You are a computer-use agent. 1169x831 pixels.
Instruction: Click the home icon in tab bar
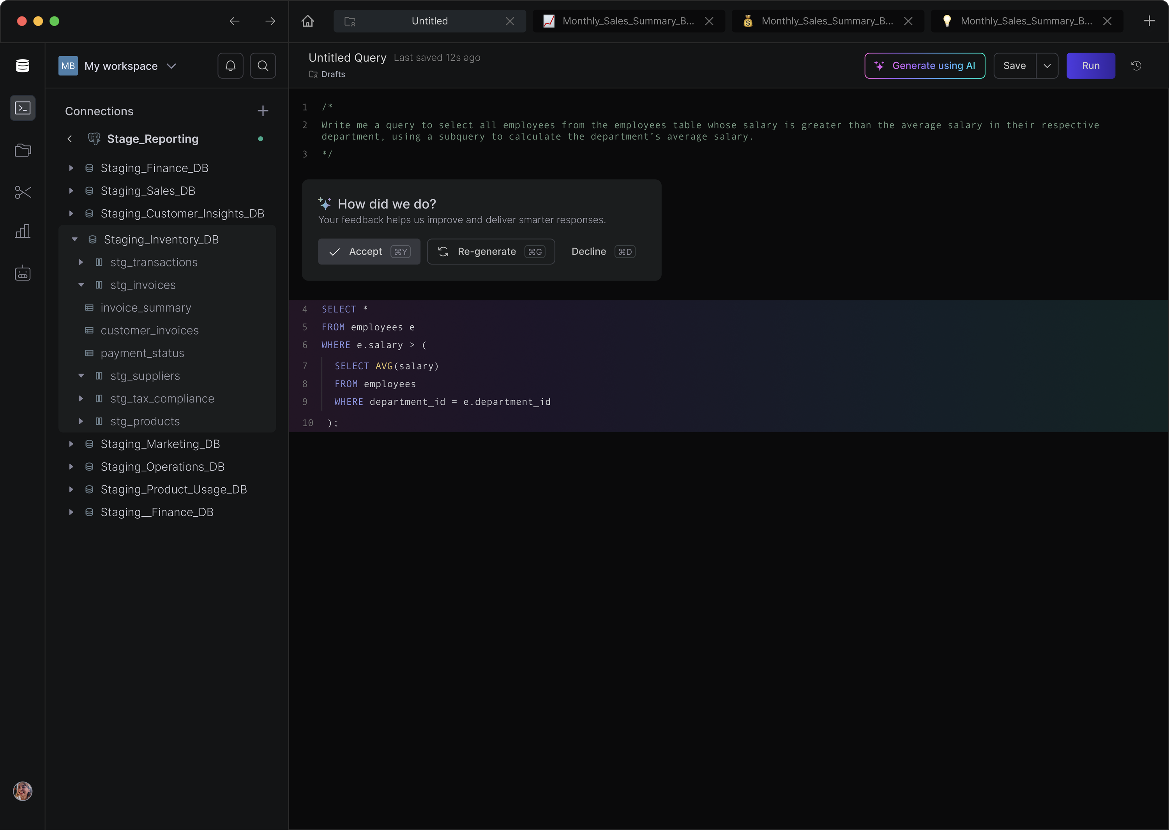point(307,21)
